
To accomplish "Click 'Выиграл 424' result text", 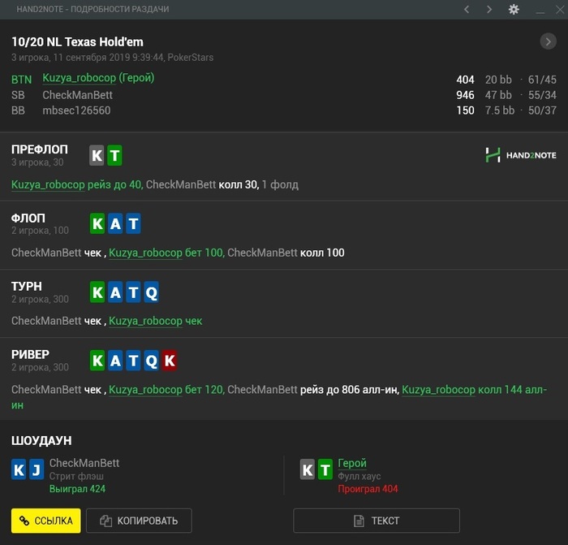I will [x=78, y=489].
